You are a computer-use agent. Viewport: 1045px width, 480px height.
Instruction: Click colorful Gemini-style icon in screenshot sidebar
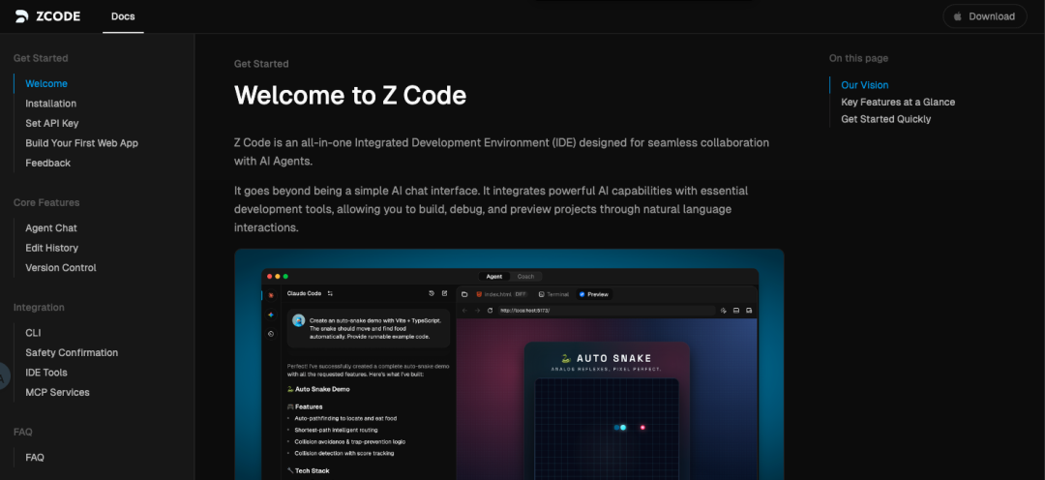coord(271,314)
